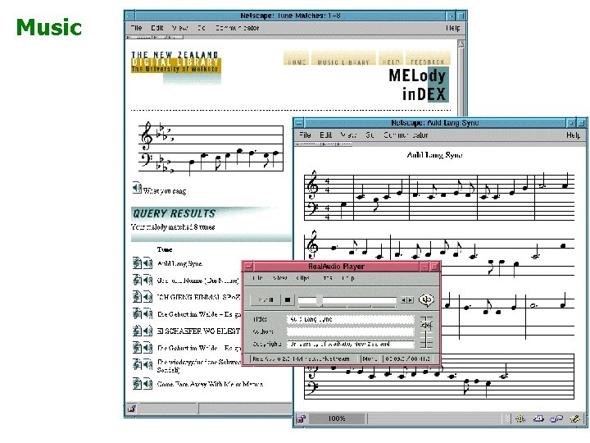The height and width of the screenshot is (443, 590).
Task: Open sheet music icon for Die wiedergefundene Schwester row
Action: coord(137,364)
